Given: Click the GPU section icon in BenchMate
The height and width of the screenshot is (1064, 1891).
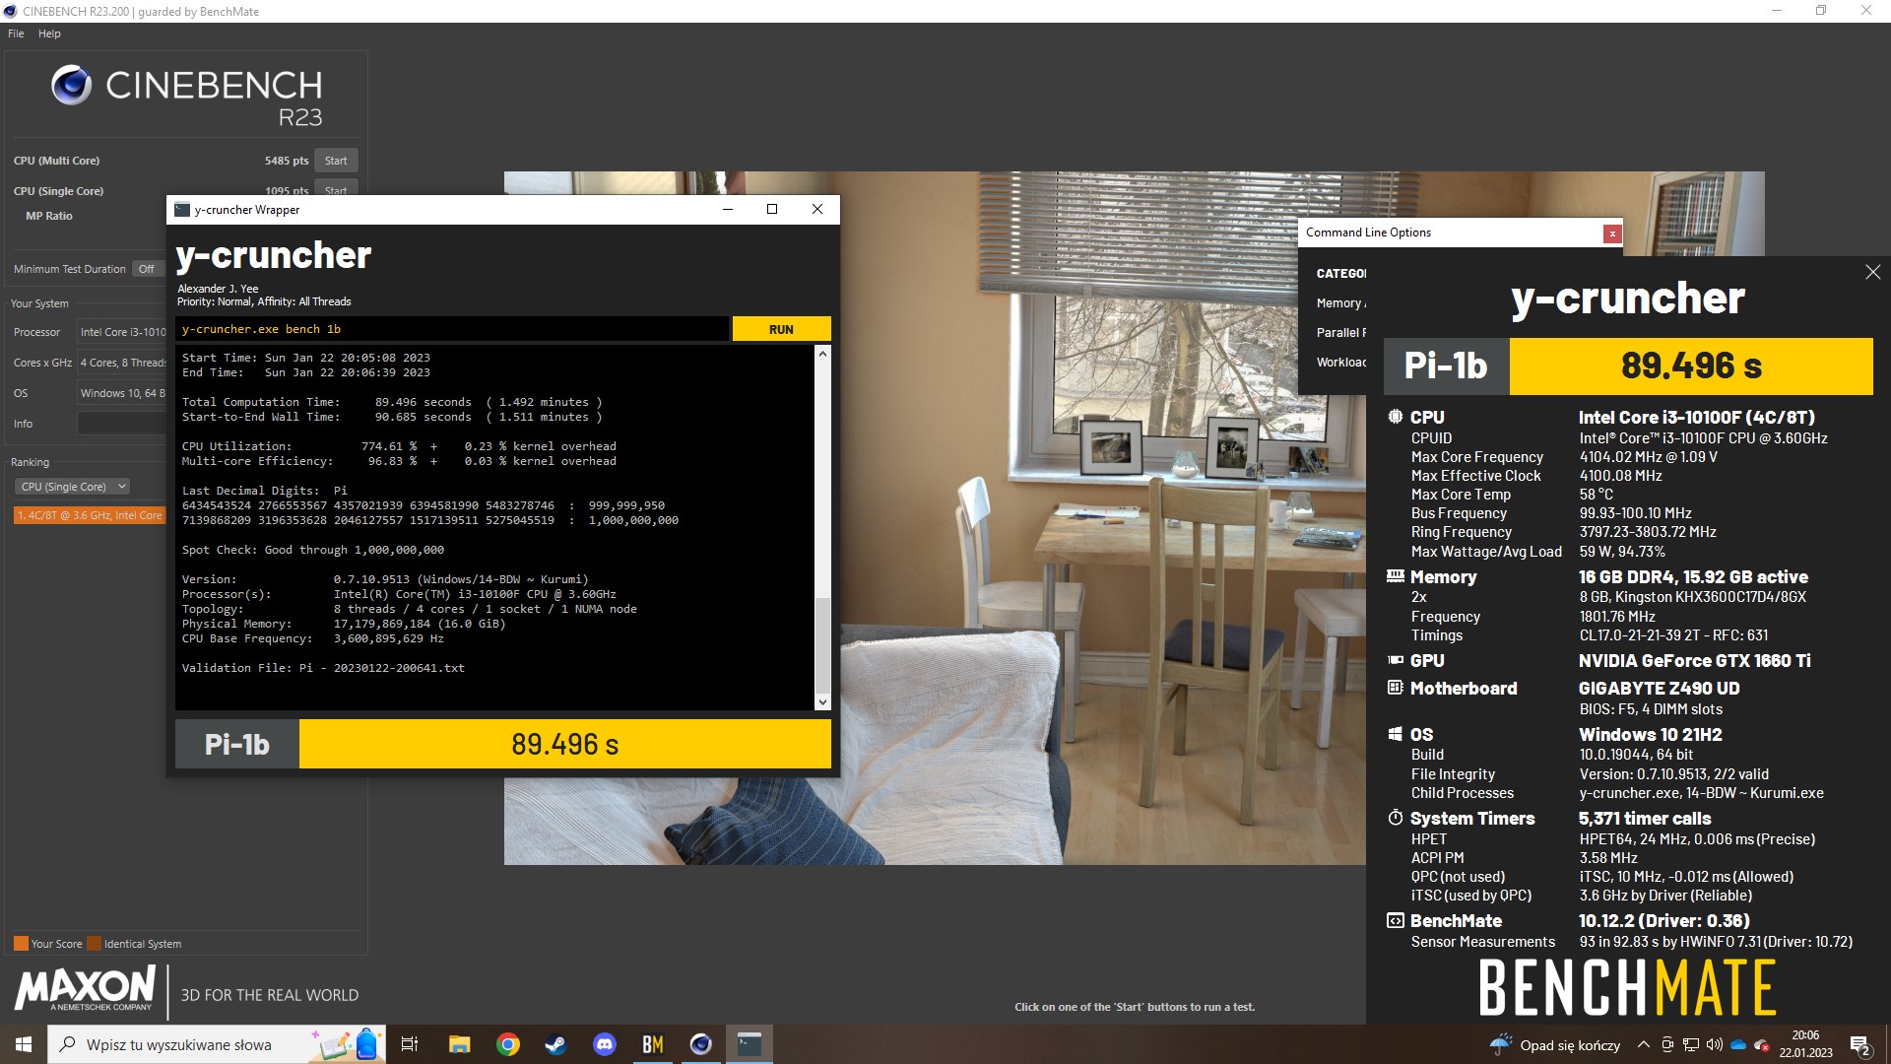Looking at the screenshot, I should tap(1396, 660).
